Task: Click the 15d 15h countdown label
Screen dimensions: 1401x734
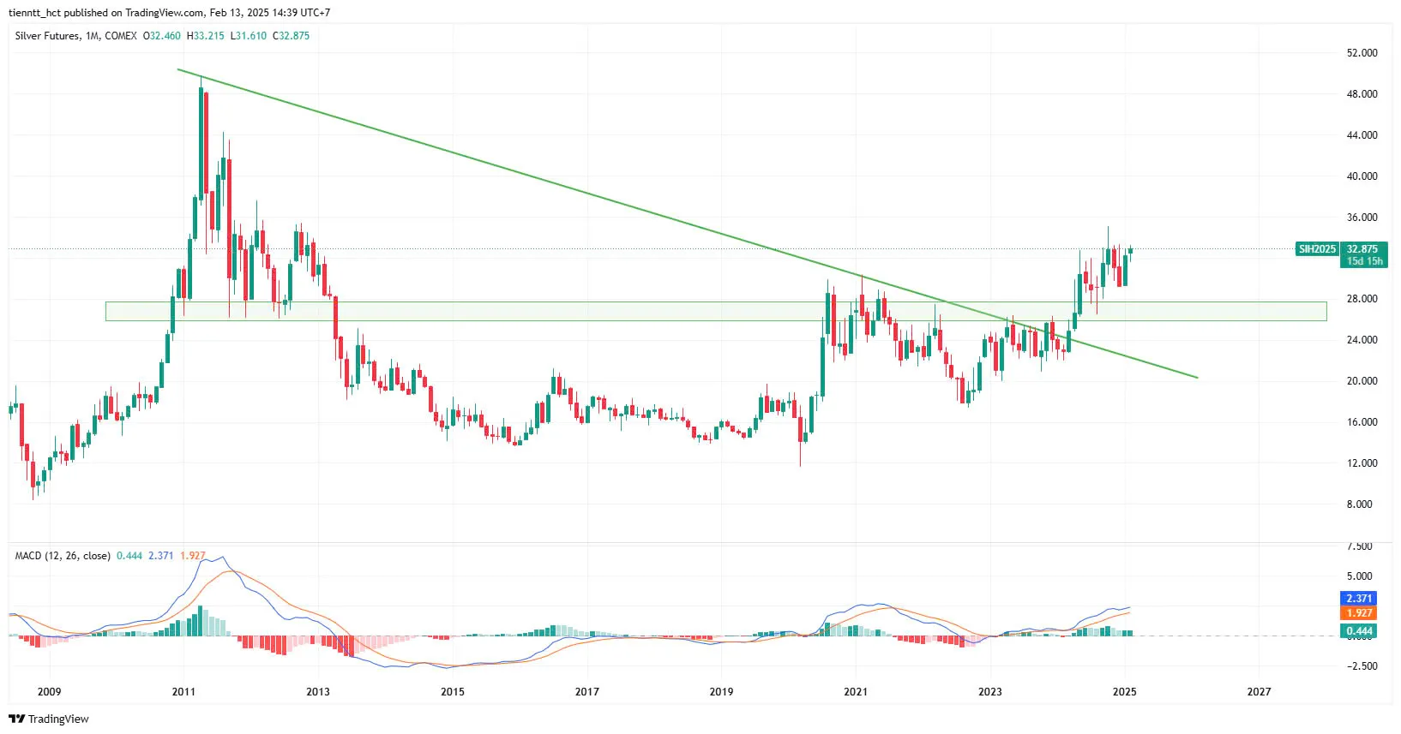Action: 1363,261
